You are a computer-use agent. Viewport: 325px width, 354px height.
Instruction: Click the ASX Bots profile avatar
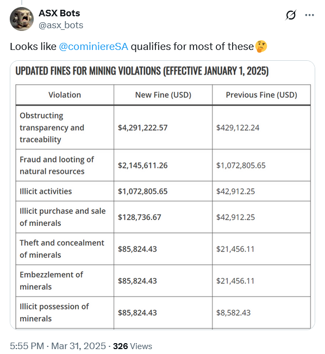[x=22, y=19]
